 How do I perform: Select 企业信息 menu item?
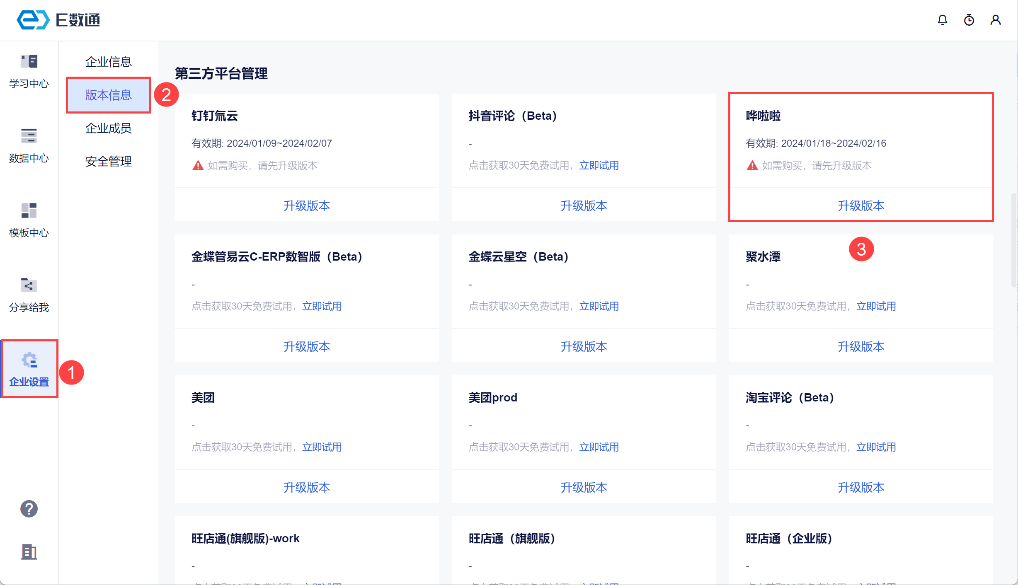[108, 62]
